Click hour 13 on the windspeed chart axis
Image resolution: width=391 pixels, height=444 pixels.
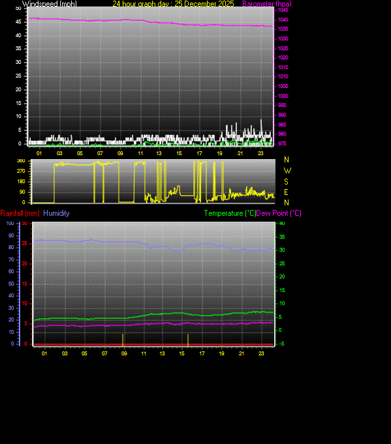point(159,153)
